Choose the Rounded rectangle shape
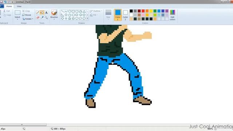The image size is (233, 131). (77, 11)
